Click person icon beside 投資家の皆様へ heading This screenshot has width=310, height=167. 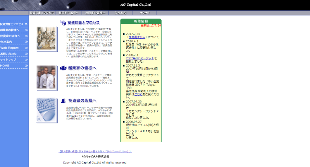63,101
